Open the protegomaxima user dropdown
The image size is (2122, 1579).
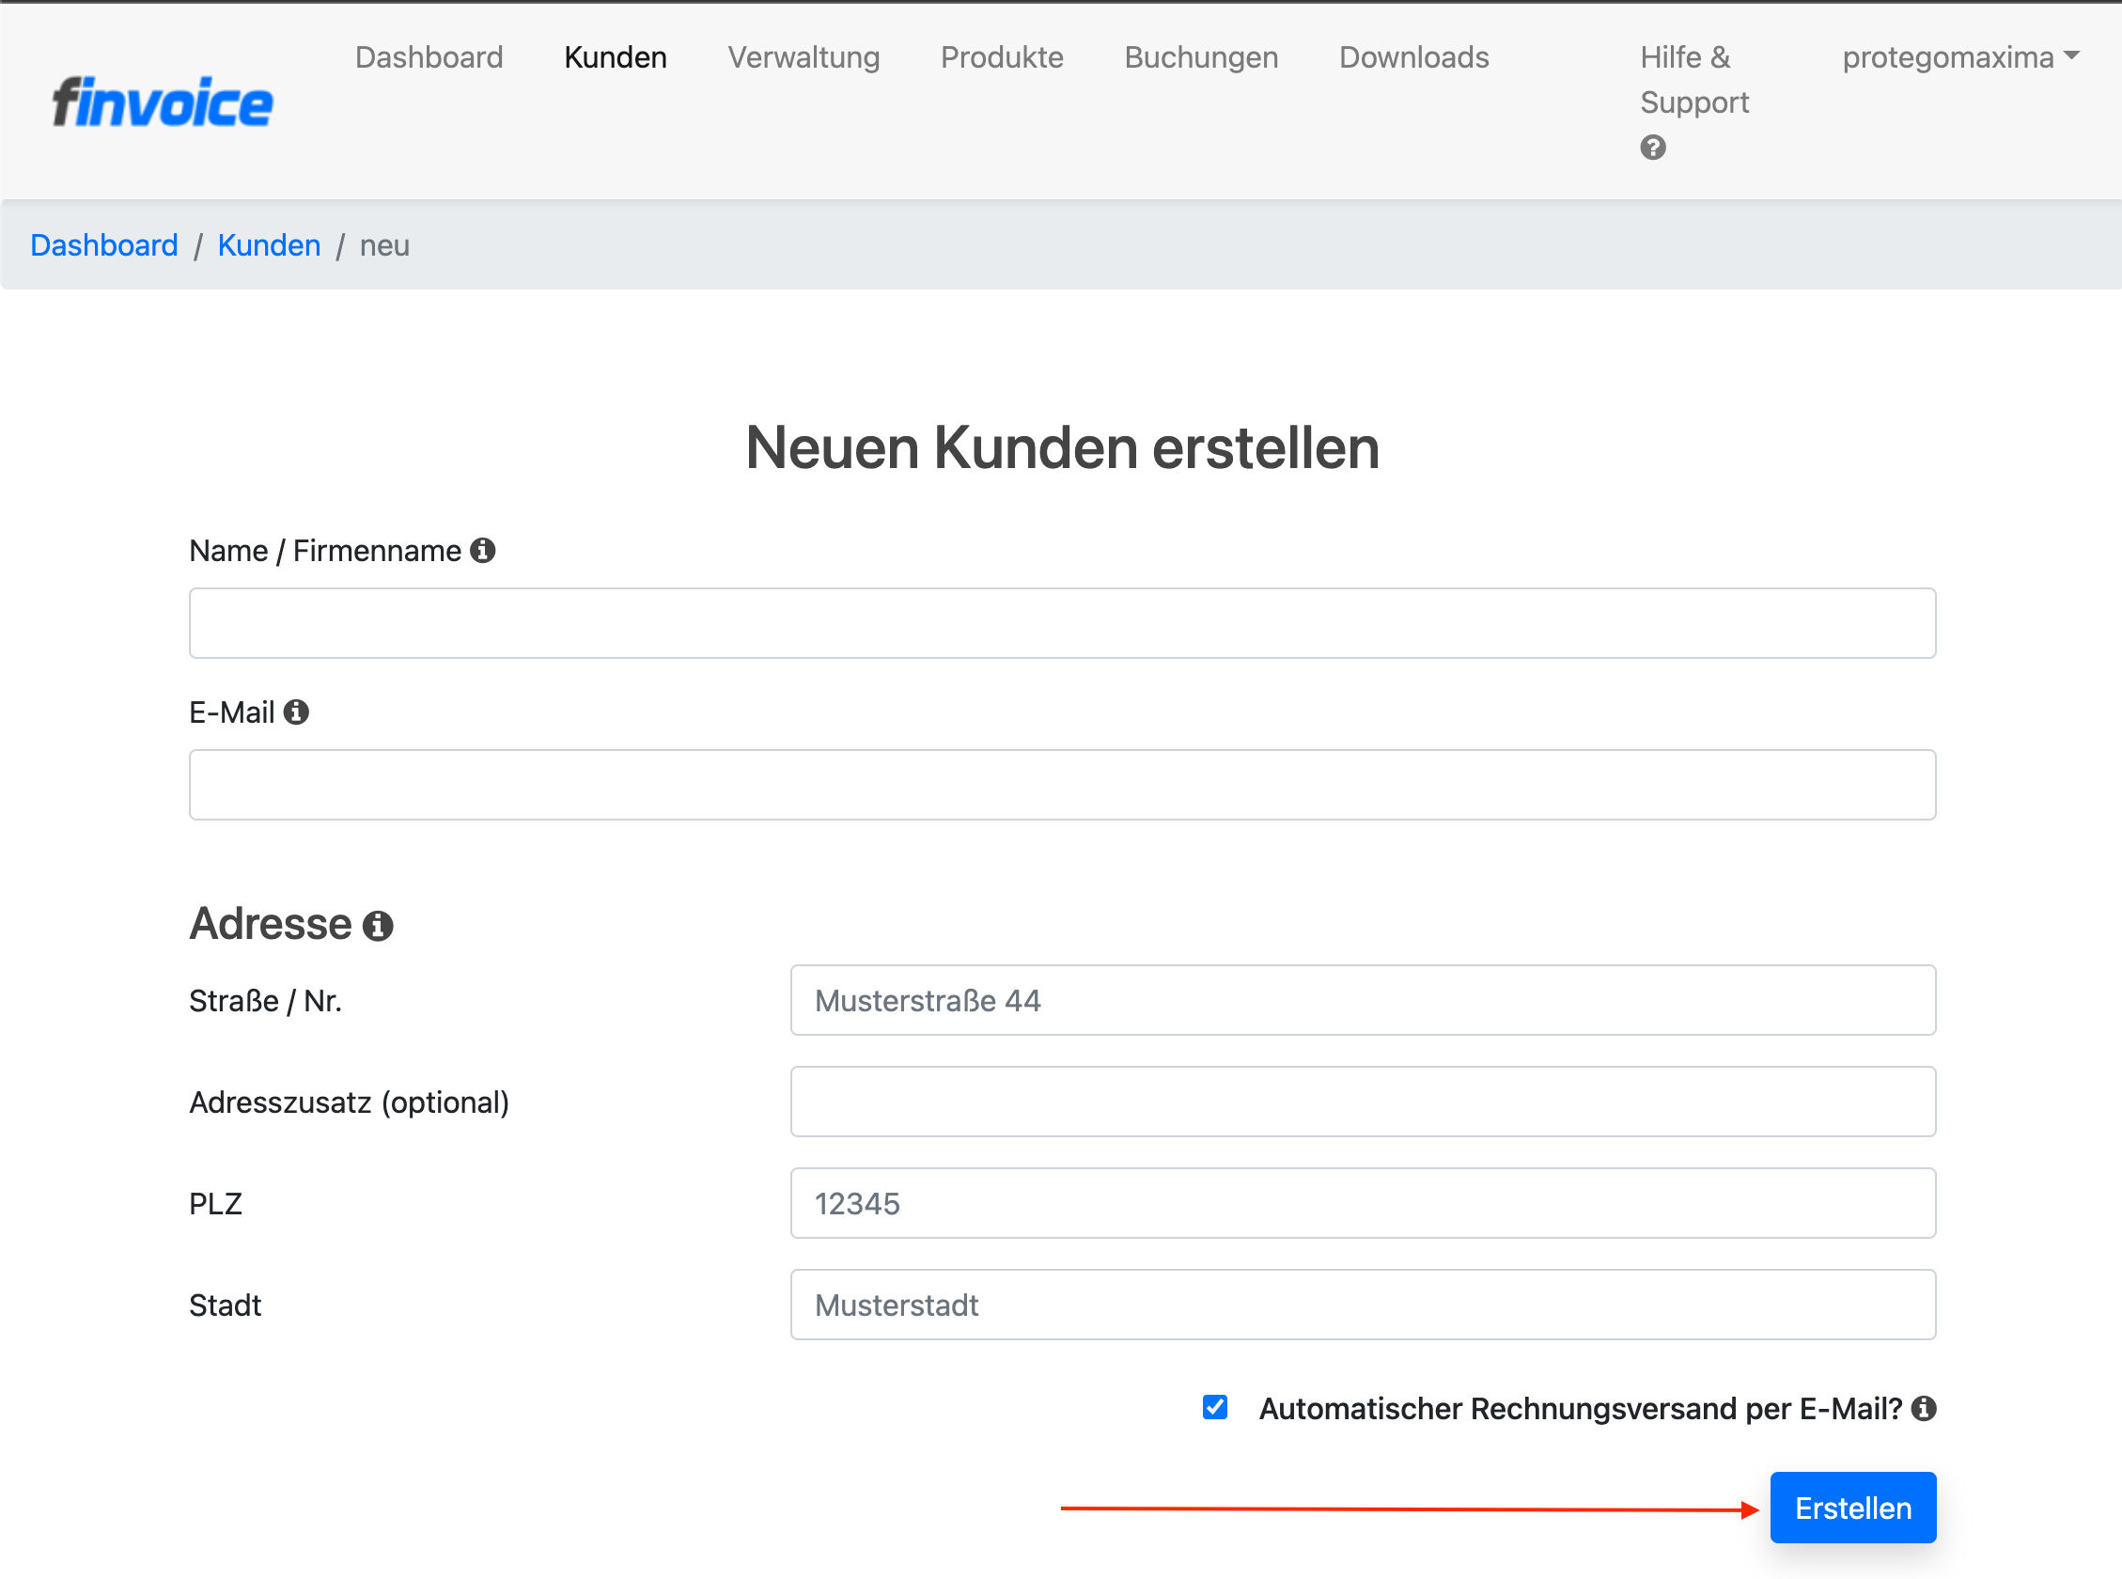[1959, 57]
